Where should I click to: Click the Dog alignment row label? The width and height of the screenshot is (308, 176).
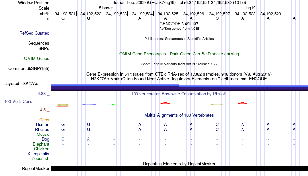tap(46, 139)
